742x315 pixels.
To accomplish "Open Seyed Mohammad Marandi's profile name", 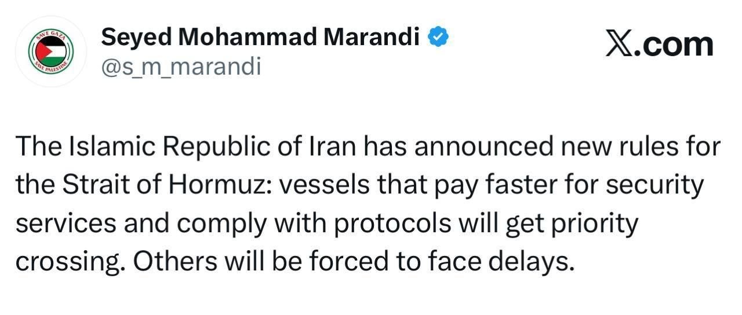I will (x=260, y=39).
